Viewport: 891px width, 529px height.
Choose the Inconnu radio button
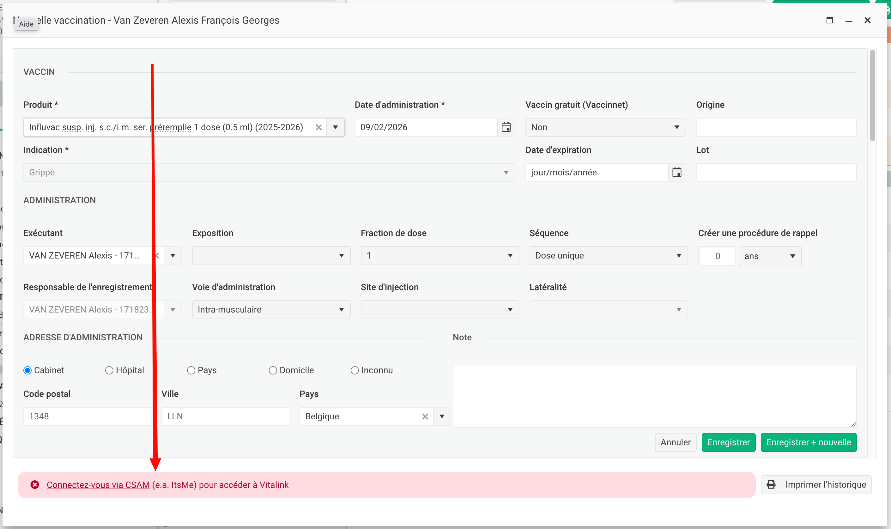click(x=355, y=370)
